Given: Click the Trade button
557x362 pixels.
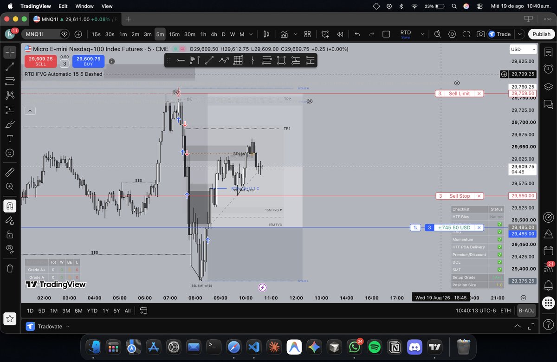Looking at the screenshot, I should pos(499,34).
